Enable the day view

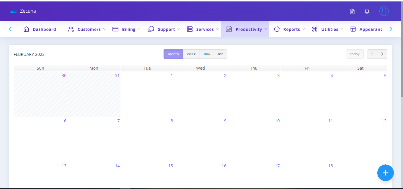click(207, 54)
